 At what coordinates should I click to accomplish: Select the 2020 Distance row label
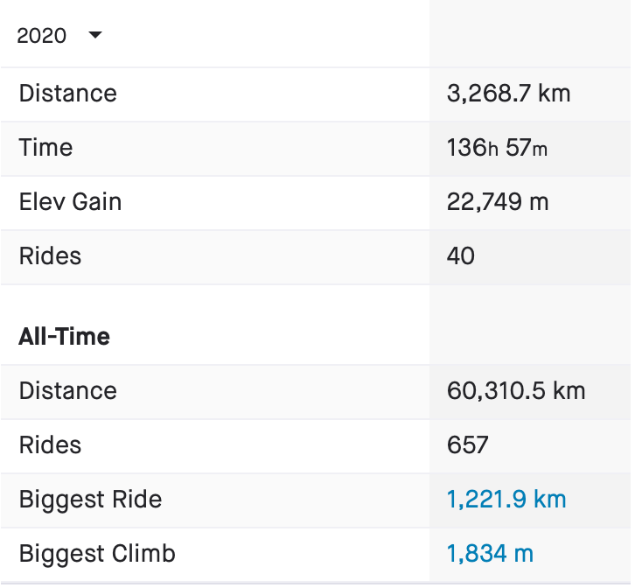67,94
